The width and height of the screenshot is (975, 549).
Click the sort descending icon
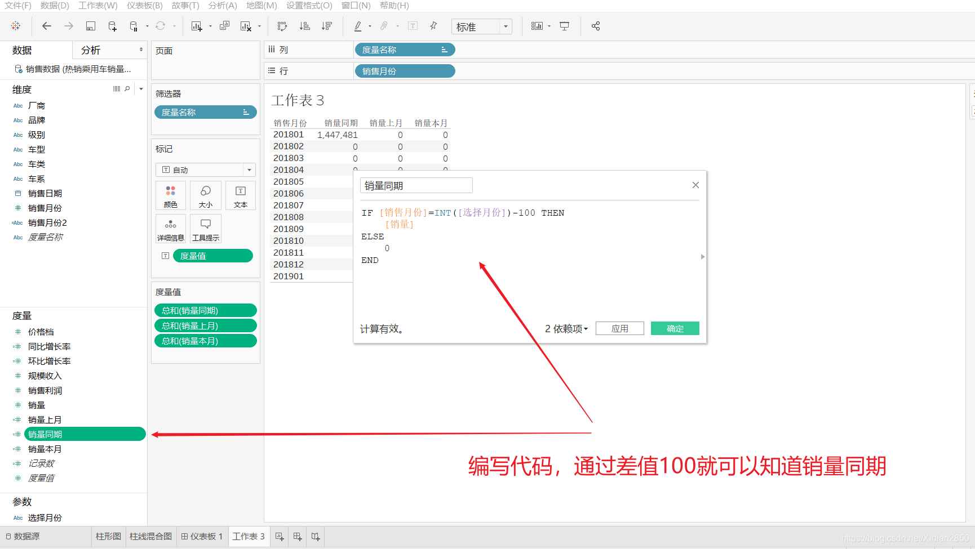point(326,26)
